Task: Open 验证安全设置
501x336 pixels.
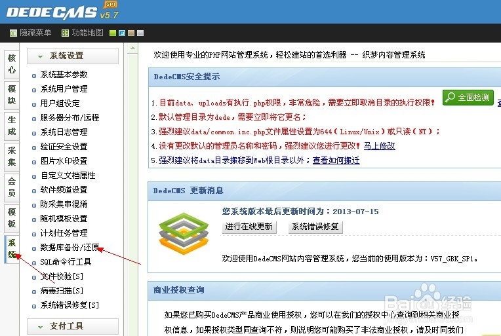Action: [64, 147]
